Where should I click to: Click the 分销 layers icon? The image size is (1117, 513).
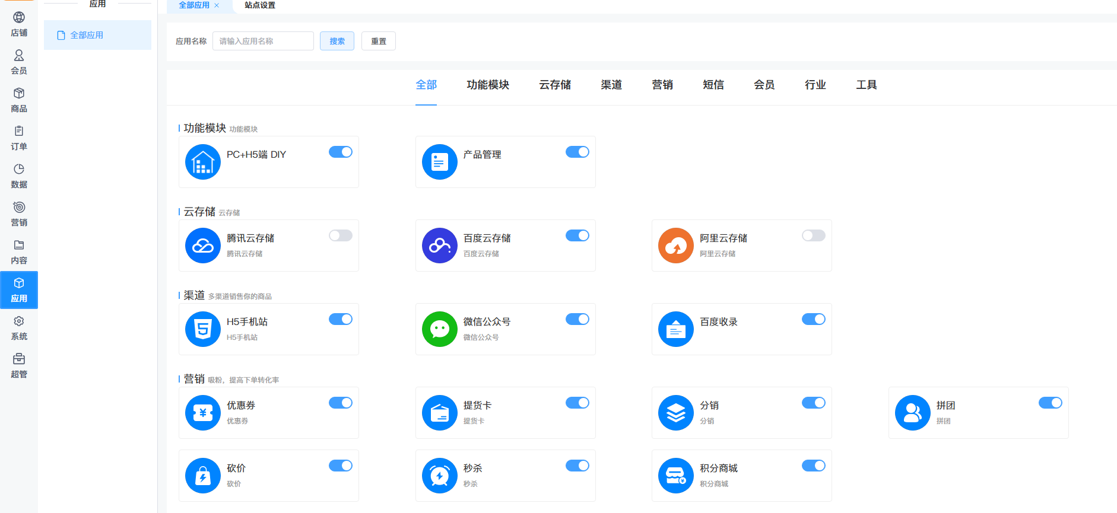(x=676, y=413)
